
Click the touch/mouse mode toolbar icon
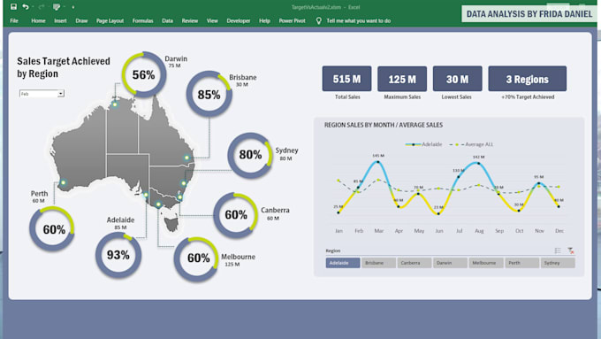tap(57, 6)
